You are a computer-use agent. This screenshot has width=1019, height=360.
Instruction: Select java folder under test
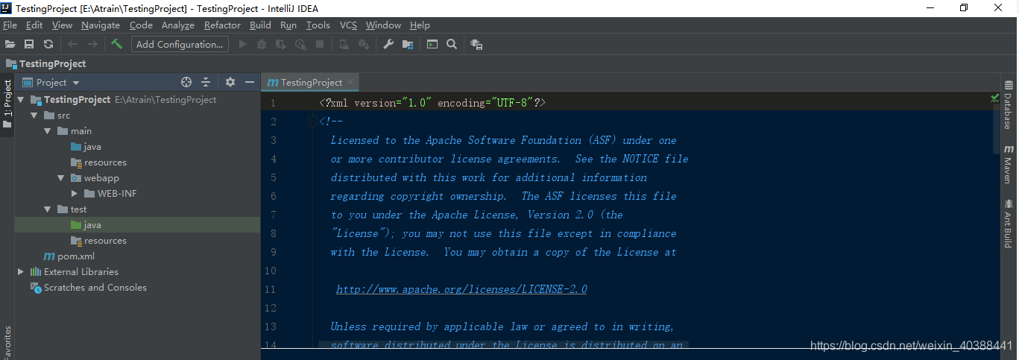[x=86, y=225]
